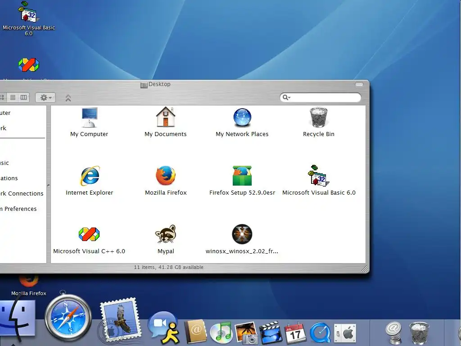Launch iMovie clapperboard in the dock

[x=271, y=332]
